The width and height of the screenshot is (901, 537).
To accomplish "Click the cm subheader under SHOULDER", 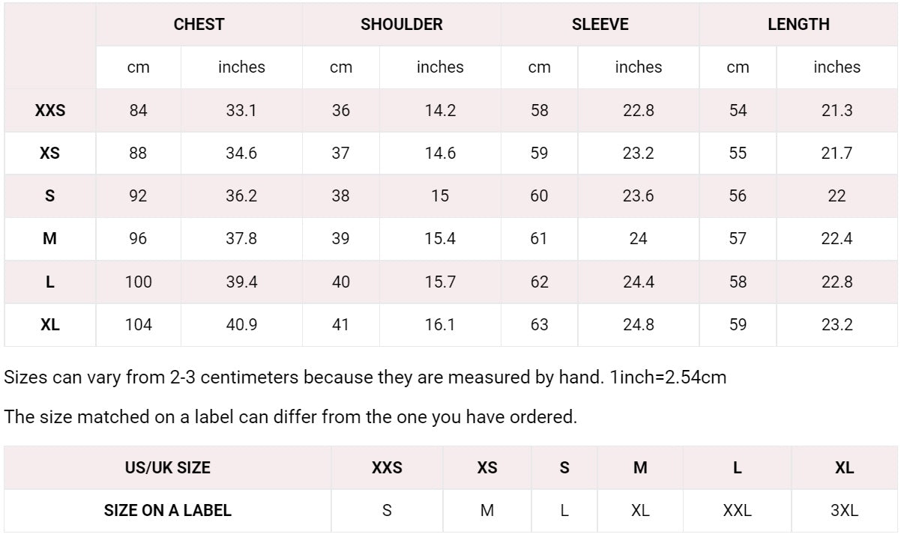I will click(340, 67).
